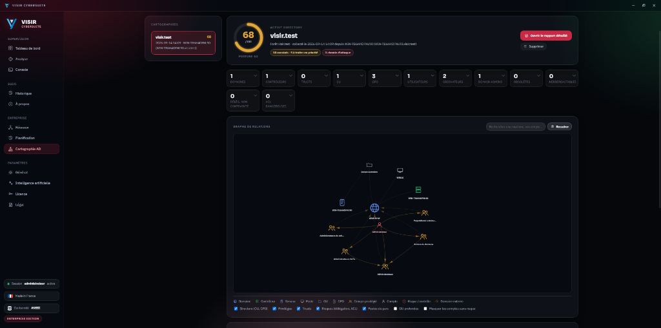Uncheck Structure (OU, GPO) filter

point(236,309)
